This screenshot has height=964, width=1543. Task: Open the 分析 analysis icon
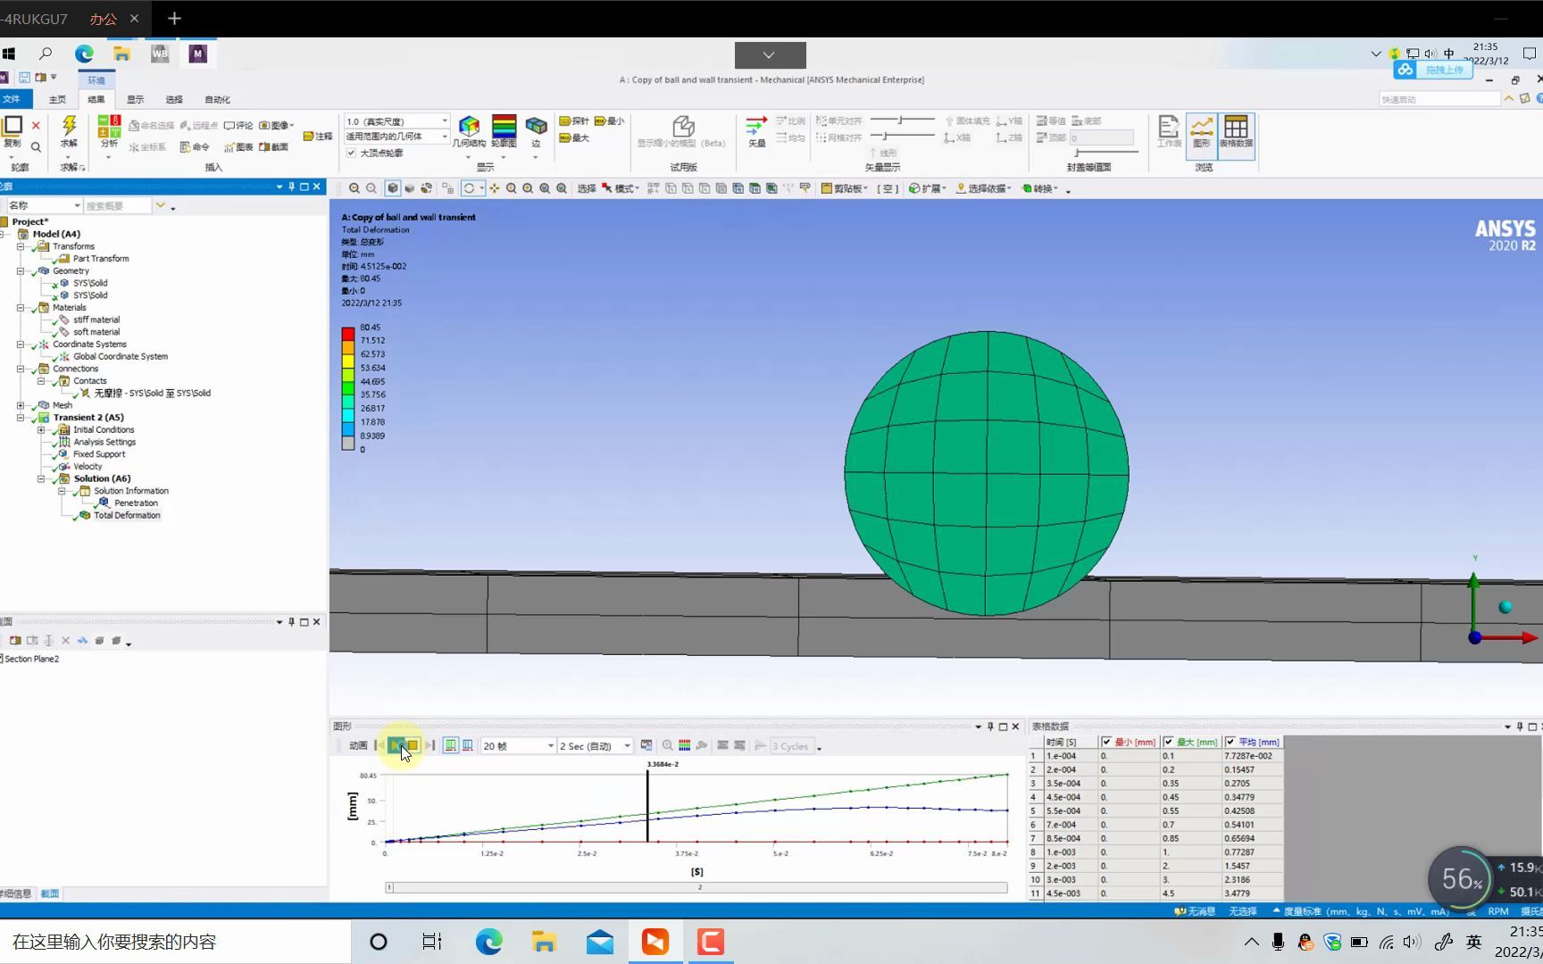109,126
